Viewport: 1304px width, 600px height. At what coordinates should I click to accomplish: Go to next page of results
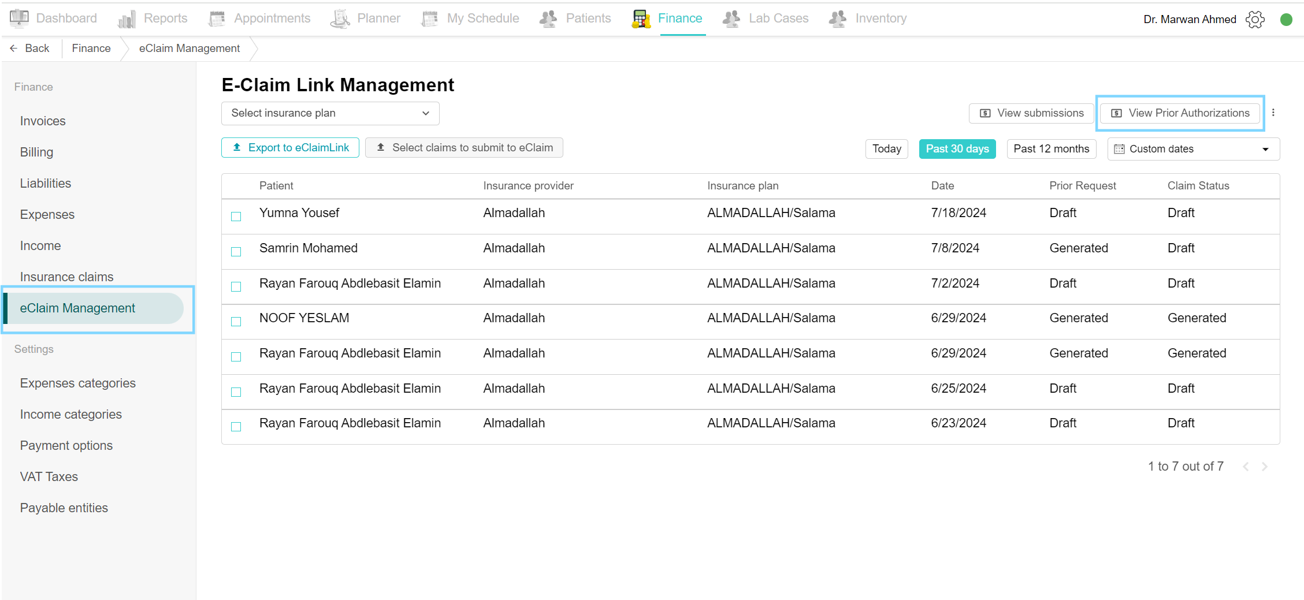click(1265, 467)
